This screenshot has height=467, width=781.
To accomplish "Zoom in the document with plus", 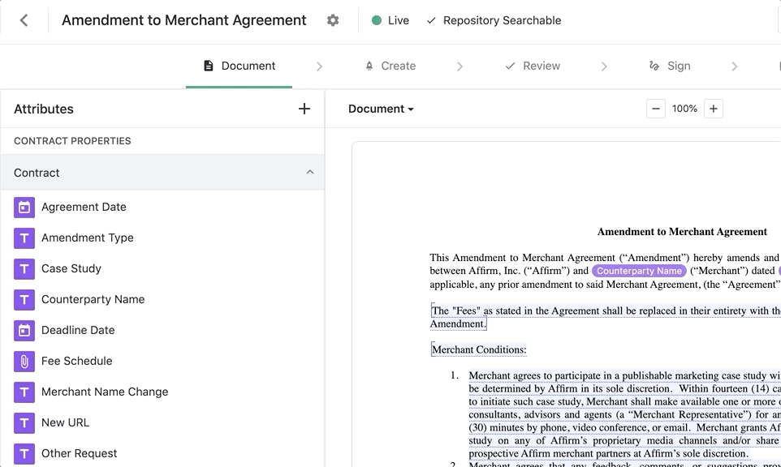I will coord(714,109).
